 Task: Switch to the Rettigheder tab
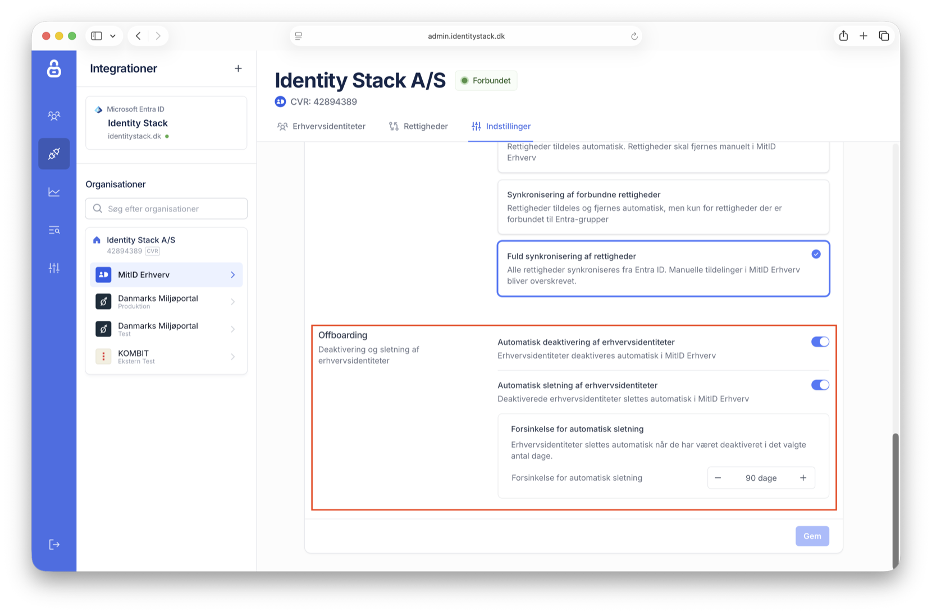click(418, 126)
